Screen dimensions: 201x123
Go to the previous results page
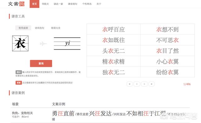[137, 84]
